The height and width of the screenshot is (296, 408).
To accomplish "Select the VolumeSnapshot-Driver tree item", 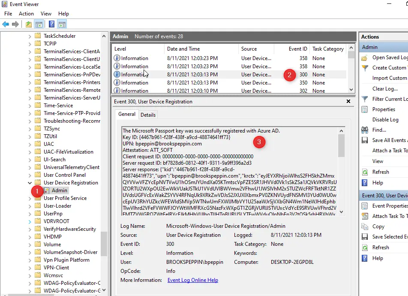I will (x=71, y=252).
